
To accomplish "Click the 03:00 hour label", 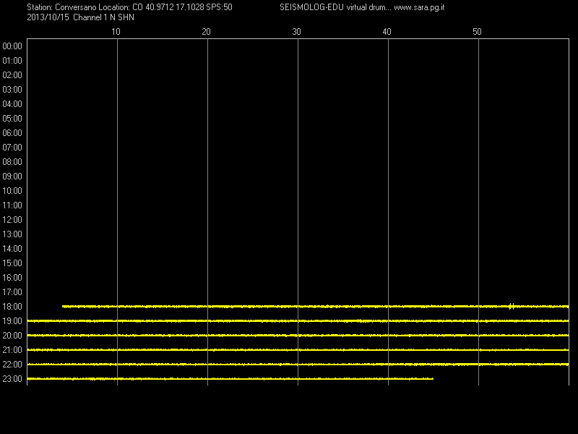I will [x=12, y=89].
